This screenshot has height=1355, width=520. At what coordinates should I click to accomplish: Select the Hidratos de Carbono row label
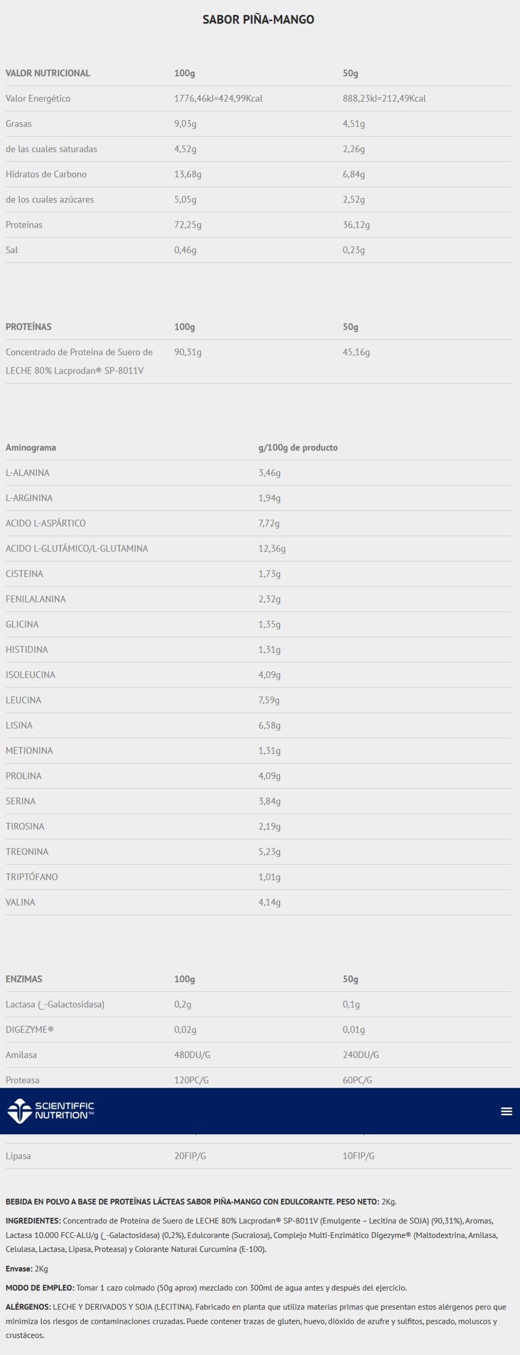[46, 174]
